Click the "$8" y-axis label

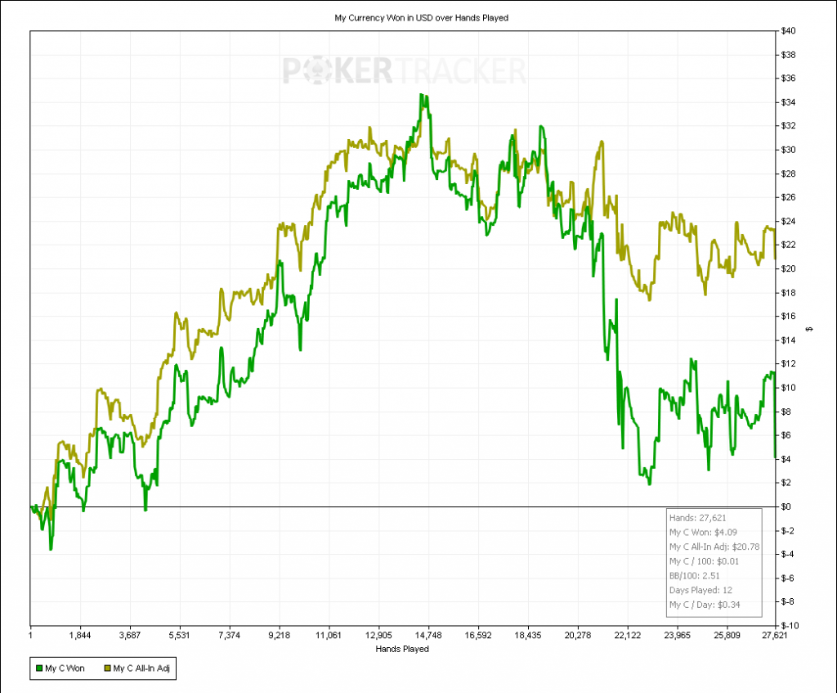coord(786,412)
